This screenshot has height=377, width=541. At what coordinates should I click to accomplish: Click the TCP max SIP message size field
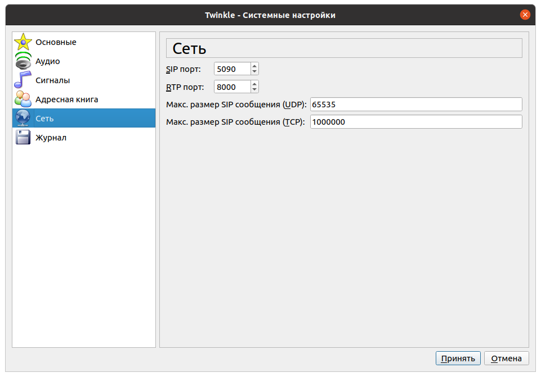point(416,122)
